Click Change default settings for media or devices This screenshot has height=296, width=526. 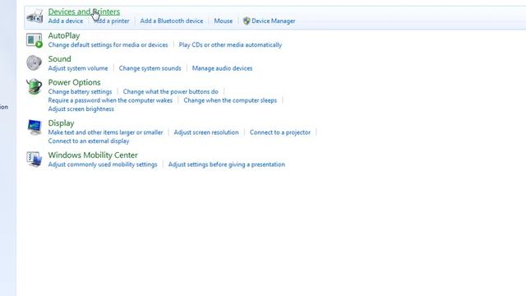108,44
